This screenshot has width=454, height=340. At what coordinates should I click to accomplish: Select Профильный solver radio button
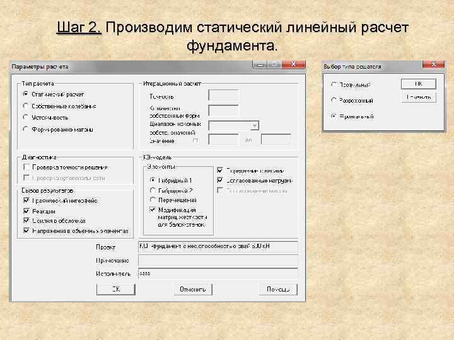coord(334,84)
